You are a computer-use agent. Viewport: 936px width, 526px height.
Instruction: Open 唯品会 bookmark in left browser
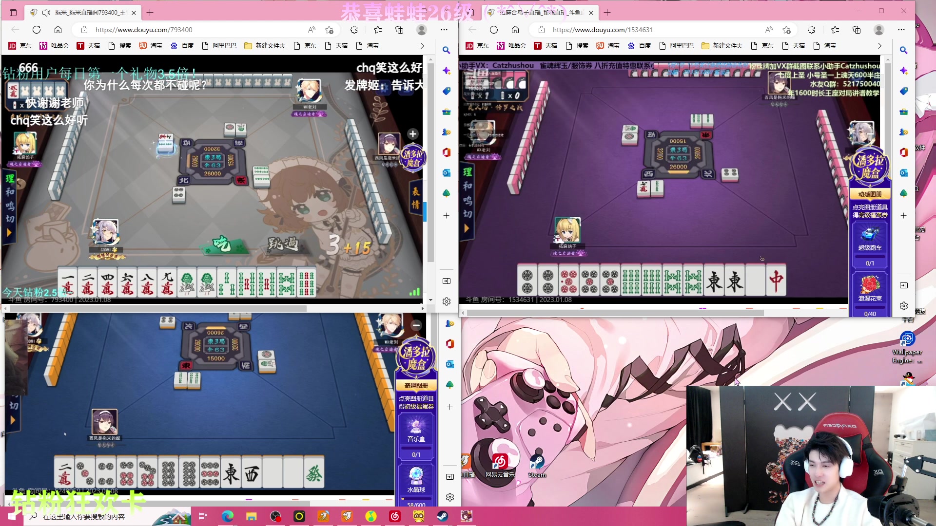(x=54, y=46)
